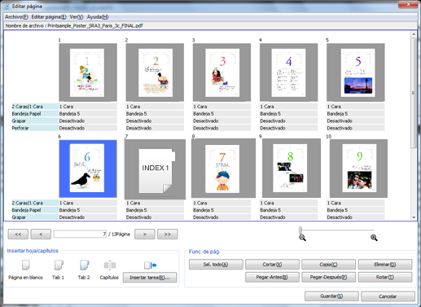Open the Editar página menu
Image resolution: width=421 pixels, height=307 pixels.
point(49,17)
